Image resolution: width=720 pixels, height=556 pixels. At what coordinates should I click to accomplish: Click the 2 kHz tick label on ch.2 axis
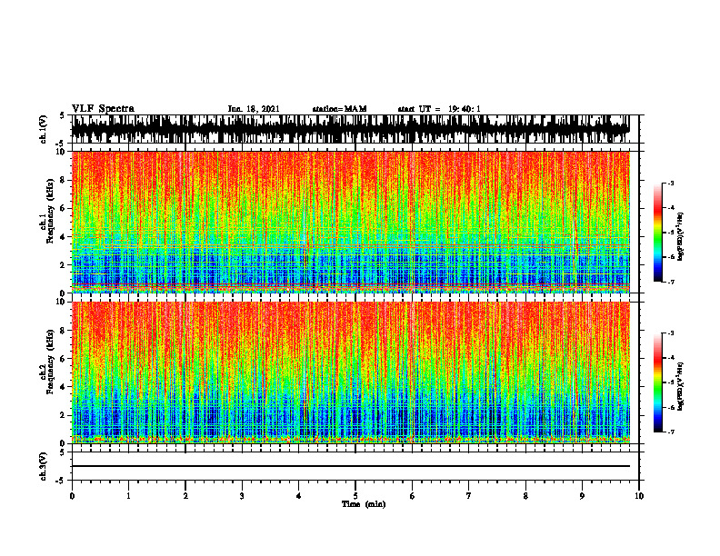(64, 415)
